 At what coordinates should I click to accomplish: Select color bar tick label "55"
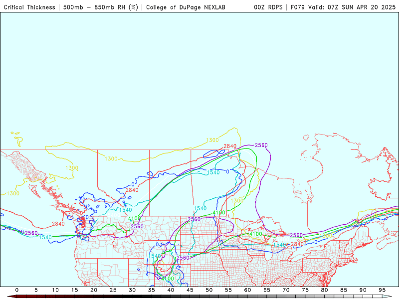click(x=228, y=290)
